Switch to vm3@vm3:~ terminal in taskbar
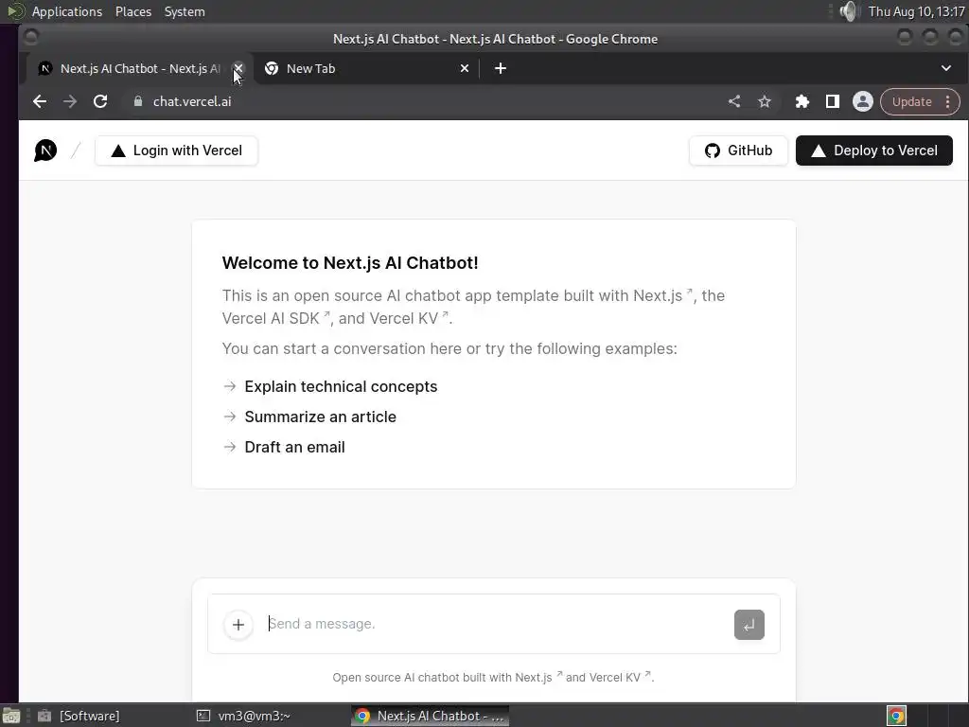This screenshot has height=727, width=969. tap(244, 716)
